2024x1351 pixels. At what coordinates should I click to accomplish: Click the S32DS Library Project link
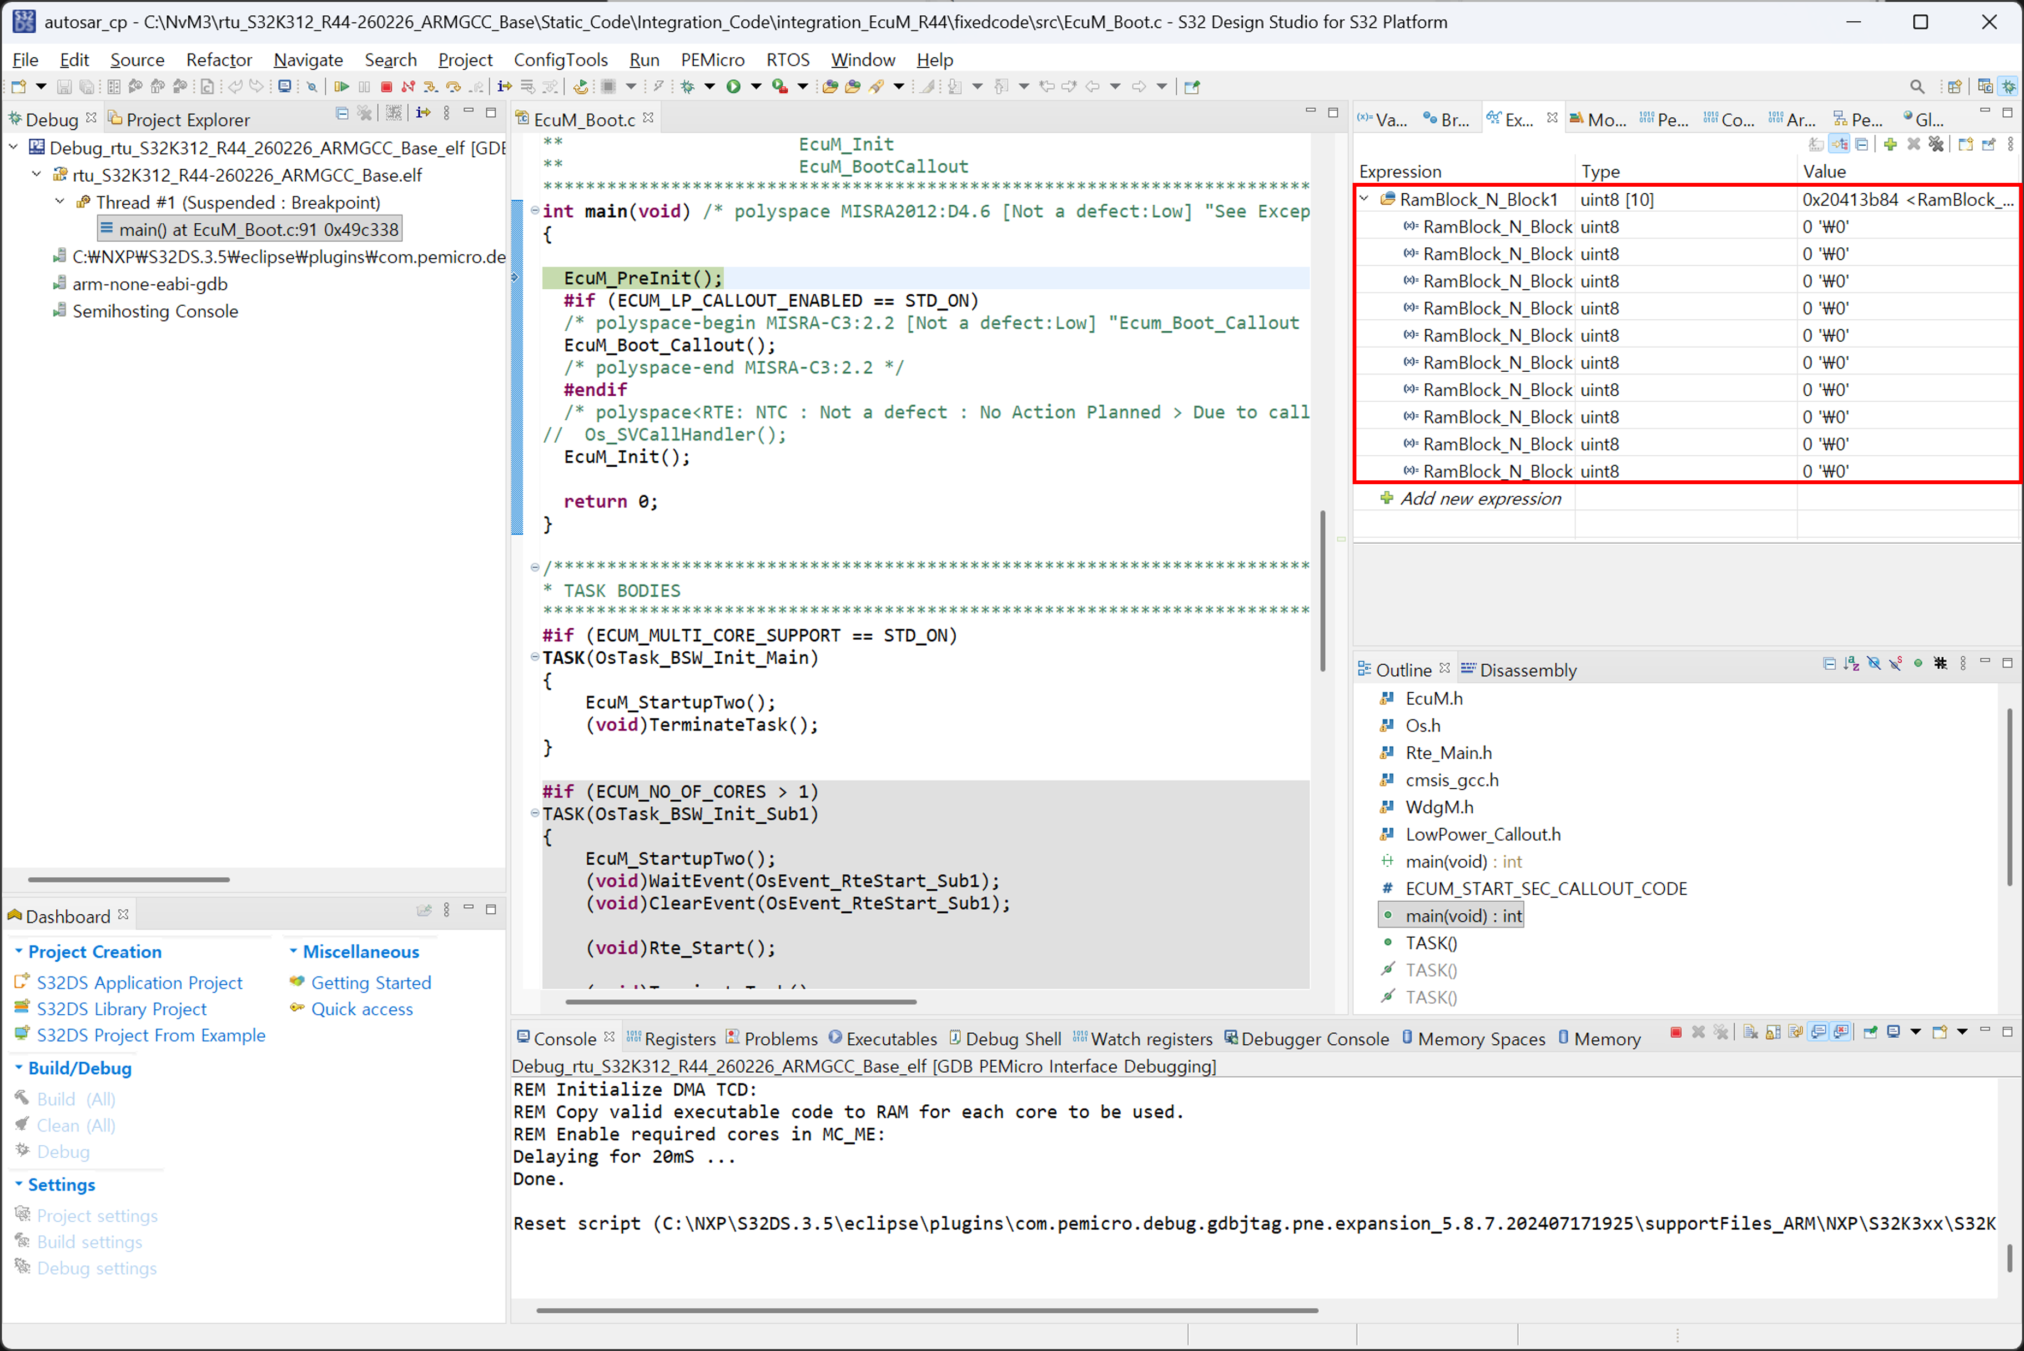122,1009
